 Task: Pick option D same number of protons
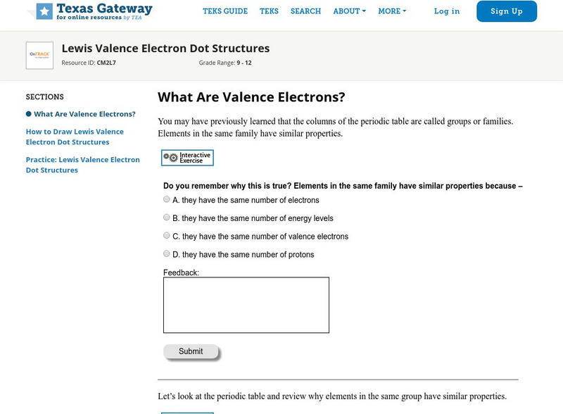coord(167,254)
